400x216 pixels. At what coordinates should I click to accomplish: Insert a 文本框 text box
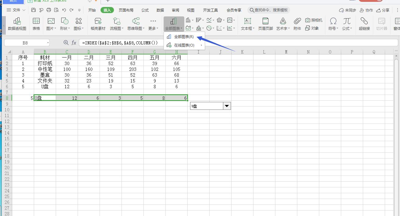pos(248,24)
